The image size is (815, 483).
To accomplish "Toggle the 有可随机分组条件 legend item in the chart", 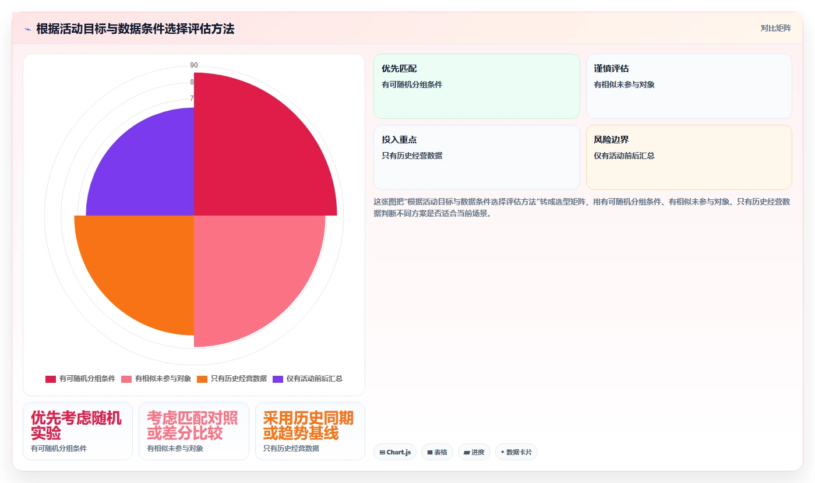I will click(80, 379).
